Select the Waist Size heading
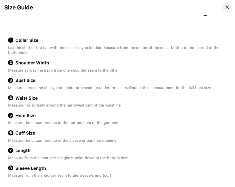 27,98
